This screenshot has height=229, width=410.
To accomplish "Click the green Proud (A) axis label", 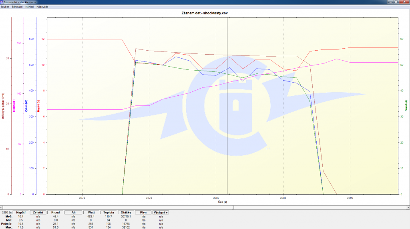I will coord(406,106).
